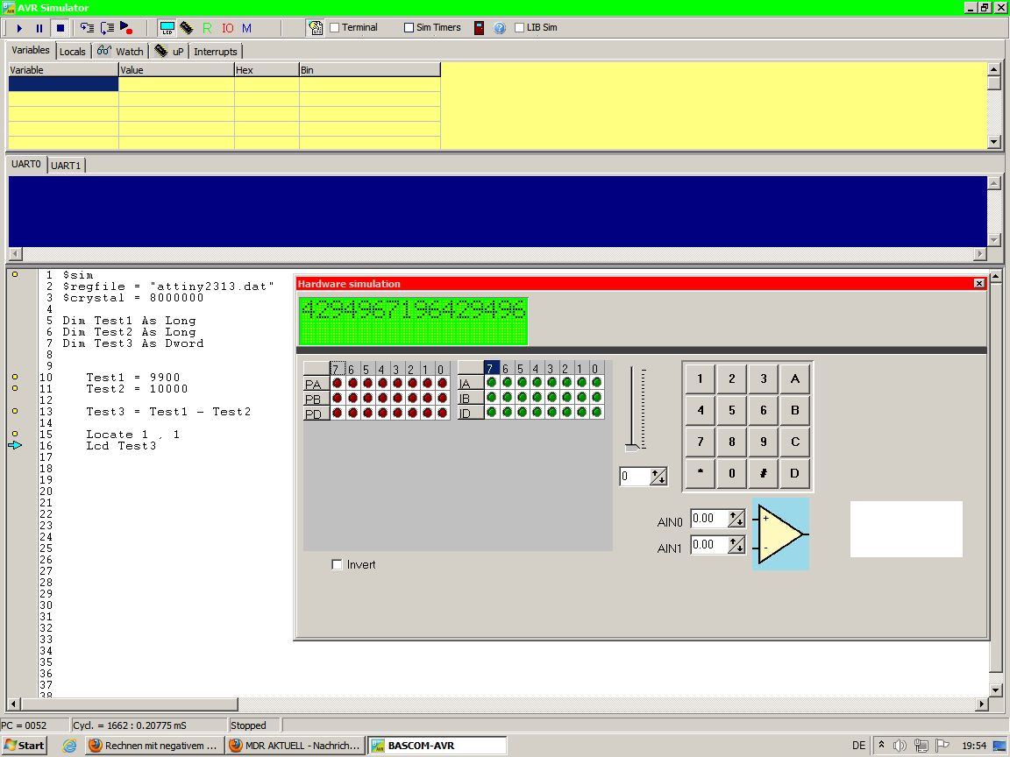
Task: Click the ADC value spinner arrows
Action: [658, 477]
